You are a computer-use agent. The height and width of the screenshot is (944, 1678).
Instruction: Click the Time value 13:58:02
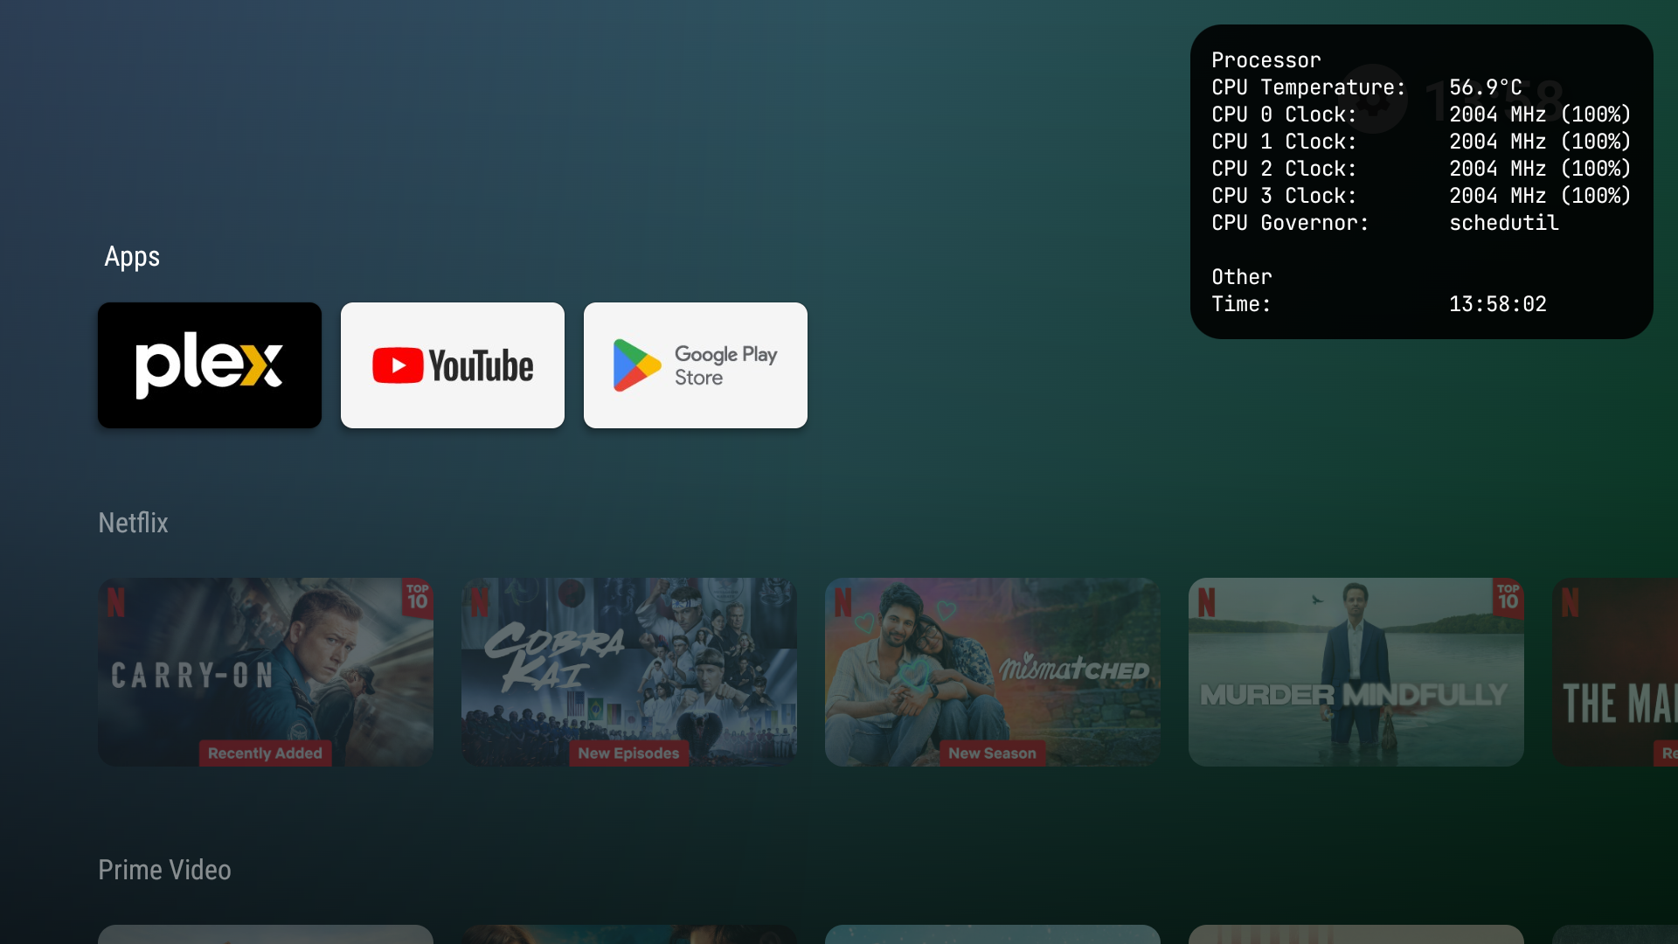click(1498, 304)
